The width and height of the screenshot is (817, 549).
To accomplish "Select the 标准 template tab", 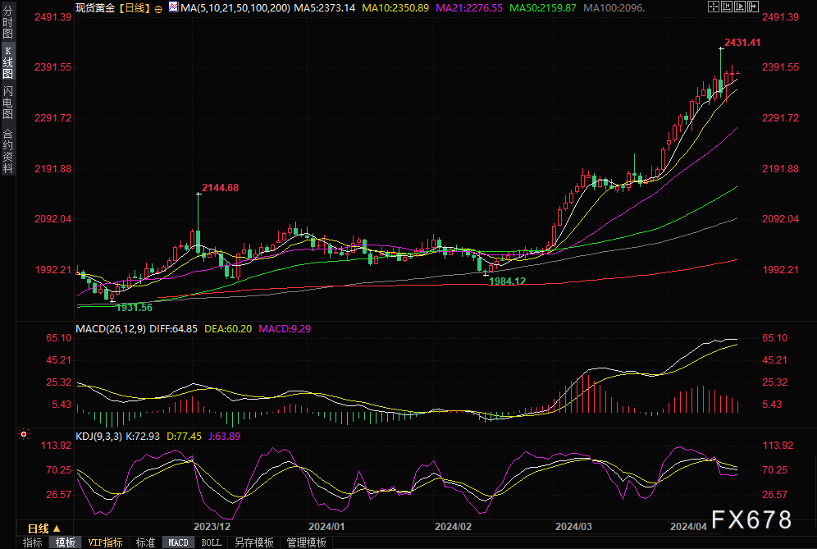I will (x=145, y=542).
